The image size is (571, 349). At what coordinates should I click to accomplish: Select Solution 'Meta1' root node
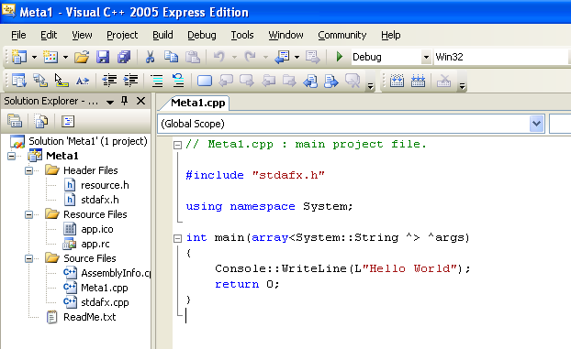pyautogui.click(x=88, y=141)
